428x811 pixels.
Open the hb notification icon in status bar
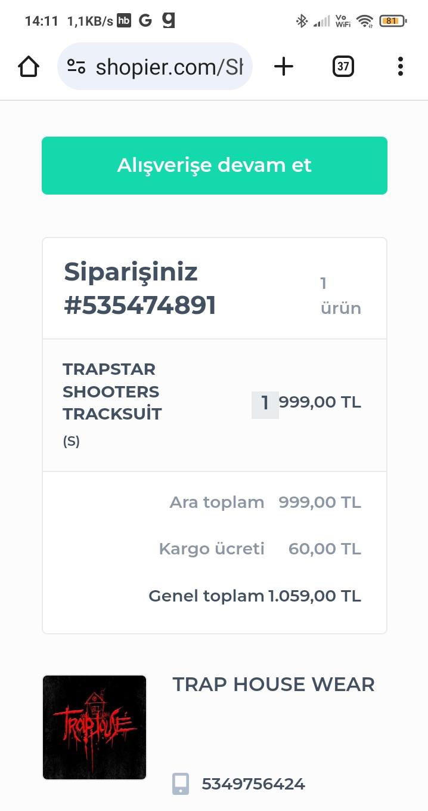click(x=125, y=20)
